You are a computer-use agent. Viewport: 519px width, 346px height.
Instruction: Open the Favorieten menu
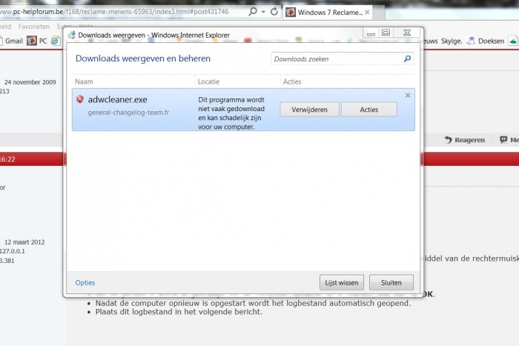34,27
